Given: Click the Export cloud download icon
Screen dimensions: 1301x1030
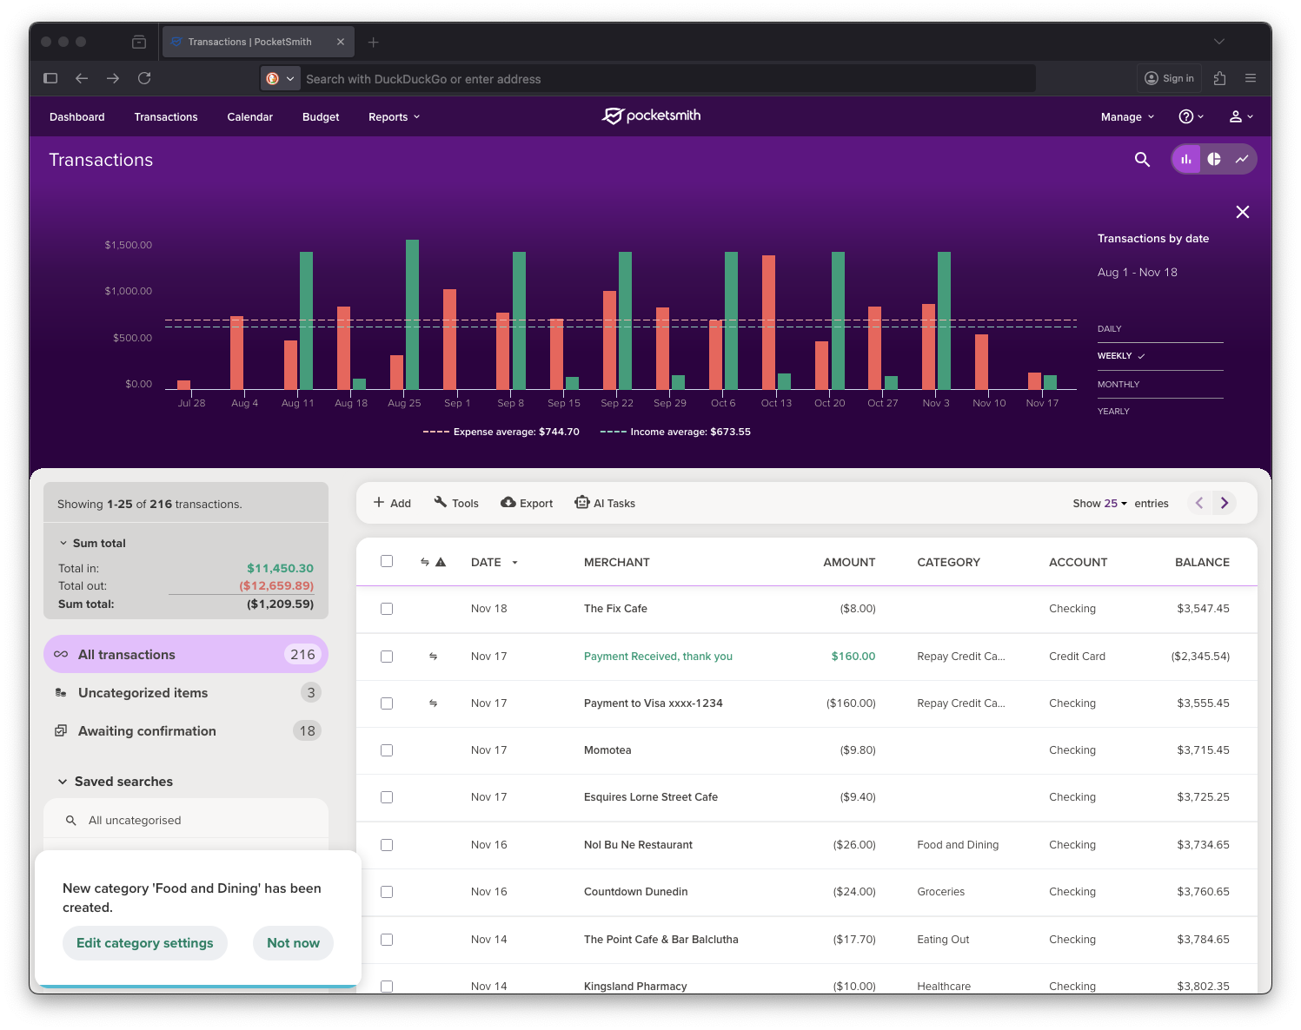Looking at the screenshot, I should point(508,503).
